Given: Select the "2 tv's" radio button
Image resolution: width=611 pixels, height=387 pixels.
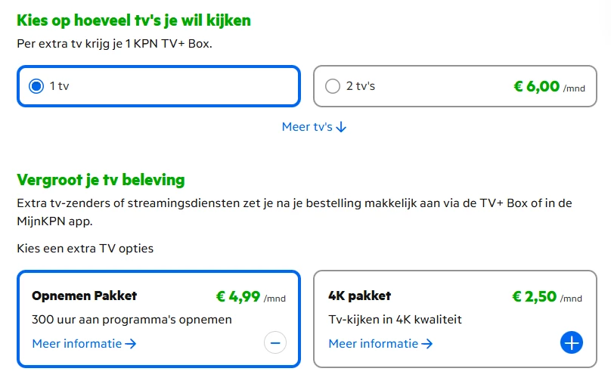Looking at the screenshot, I should tap(332, 86).
